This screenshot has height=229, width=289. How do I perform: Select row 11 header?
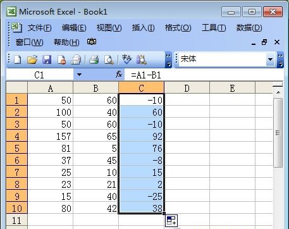click(x=16, y=220)
